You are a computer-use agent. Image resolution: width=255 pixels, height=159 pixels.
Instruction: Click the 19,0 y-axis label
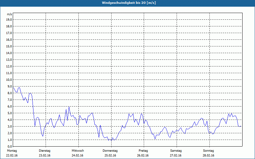pyautogui.click(x=9, y=20)
